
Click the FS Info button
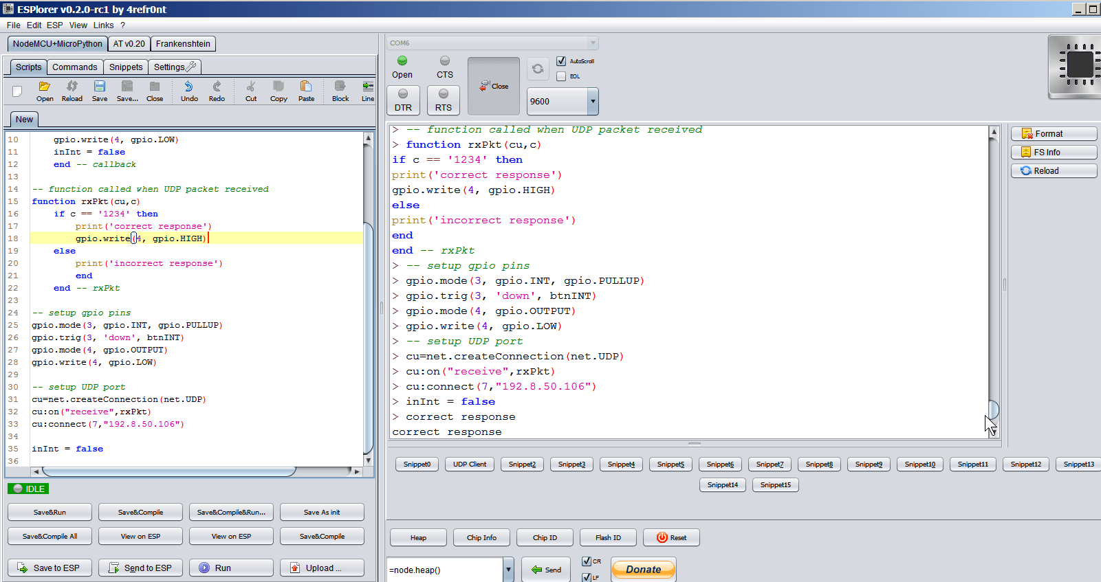point(1054,152)
